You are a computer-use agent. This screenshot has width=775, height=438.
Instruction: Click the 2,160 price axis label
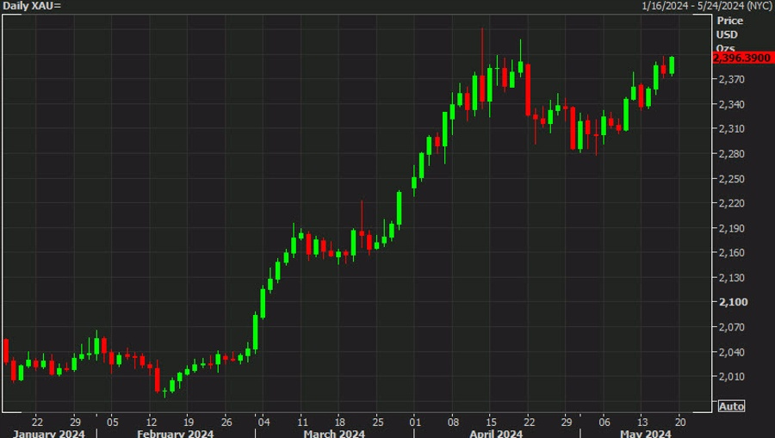(x=731, y=252)
